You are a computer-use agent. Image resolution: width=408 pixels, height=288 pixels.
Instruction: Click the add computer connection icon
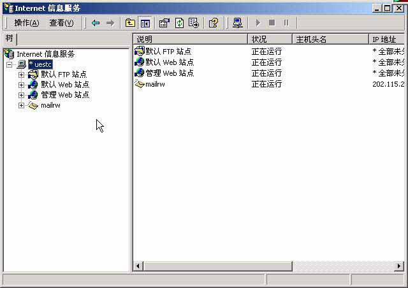point(238,23)
